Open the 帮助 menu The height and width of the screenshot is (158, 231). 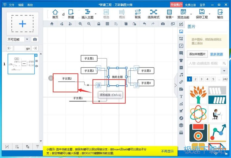30,5
